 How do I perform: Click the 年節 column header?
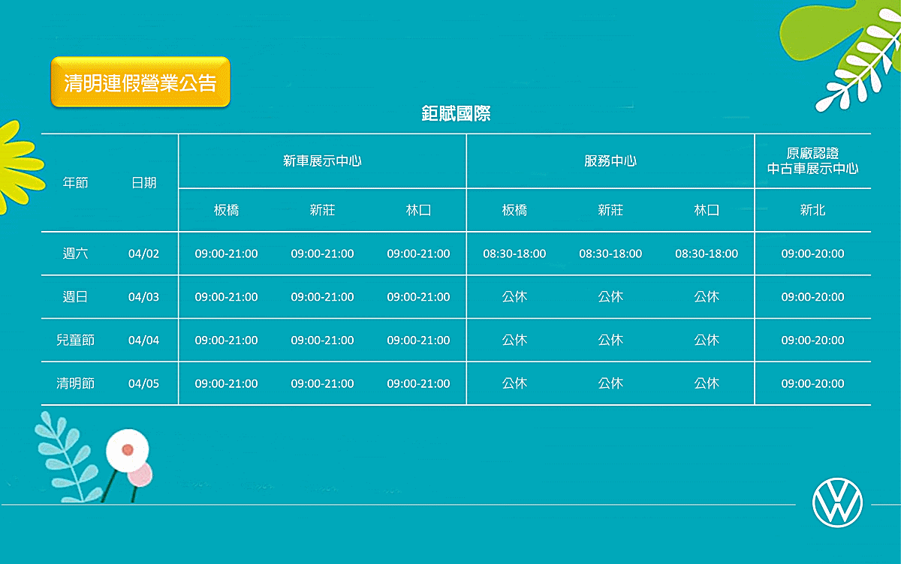(75, 182)
